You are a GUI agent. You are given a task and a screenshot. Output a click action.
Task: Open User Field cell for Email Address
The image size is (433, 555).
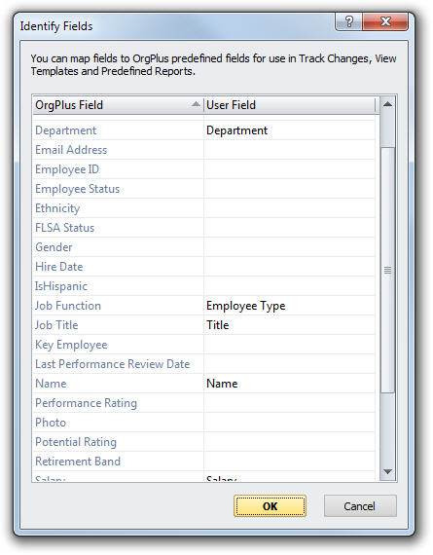click(x=289, y=150)
